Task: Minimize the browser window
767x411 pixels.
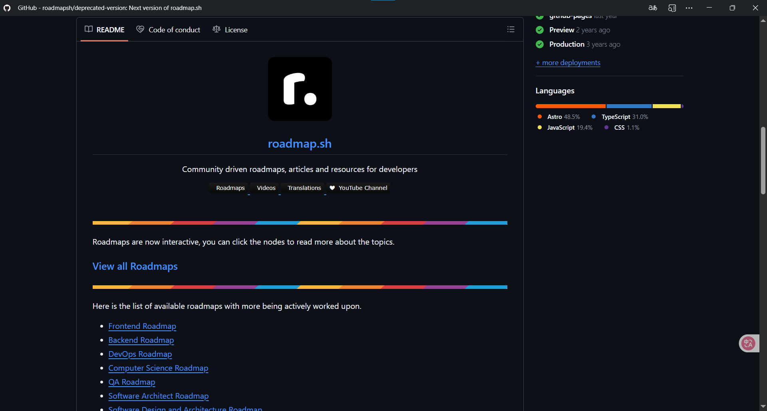Action: [x=709, y=8]
